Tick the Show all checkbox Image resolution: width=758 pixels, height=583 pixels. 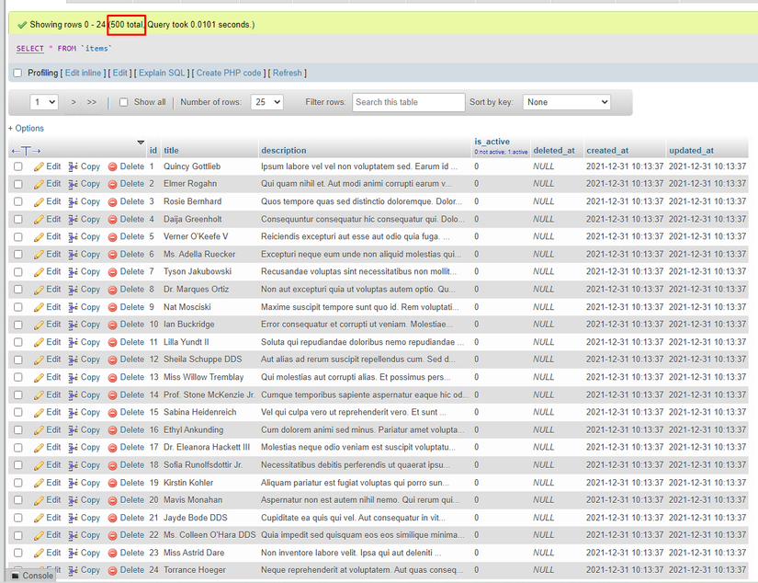tap(124, 102)
